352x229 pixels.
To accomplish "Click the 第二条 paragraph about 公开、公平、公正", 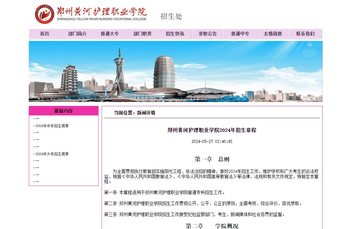I will click(203, 203).
